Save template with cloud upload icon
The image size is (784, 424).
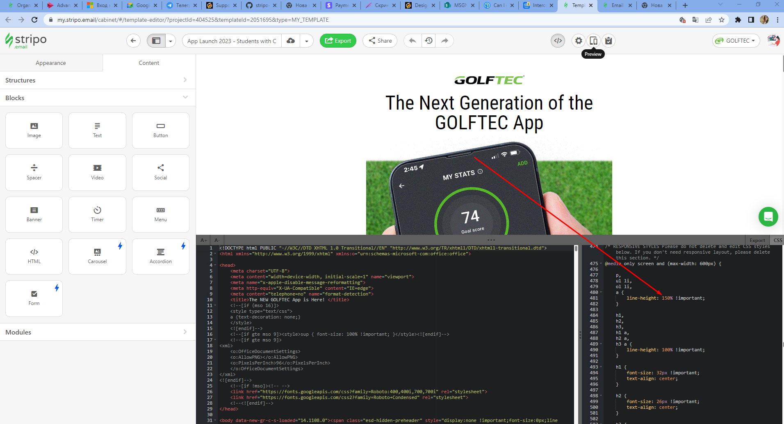pos(291,41)
